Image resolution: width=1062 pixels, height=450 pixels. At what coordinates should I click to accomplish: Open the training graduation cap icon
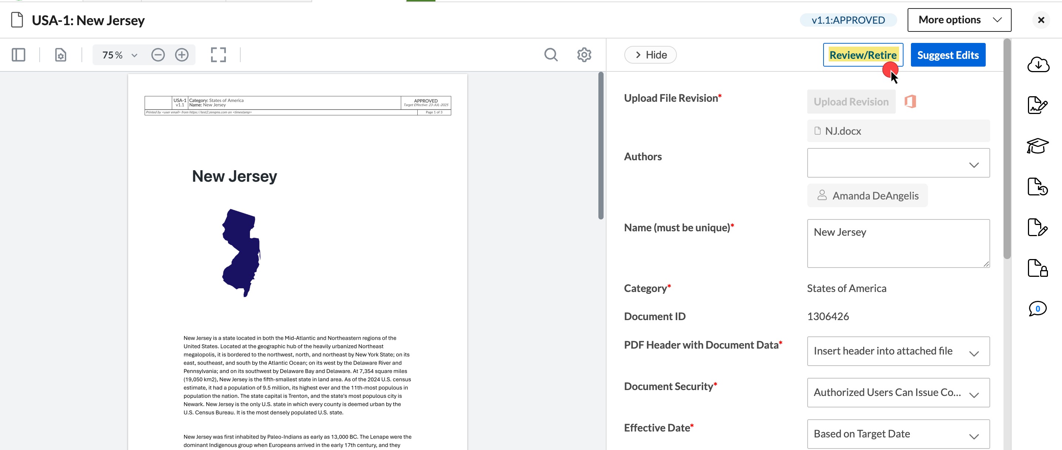(1037, 146)
